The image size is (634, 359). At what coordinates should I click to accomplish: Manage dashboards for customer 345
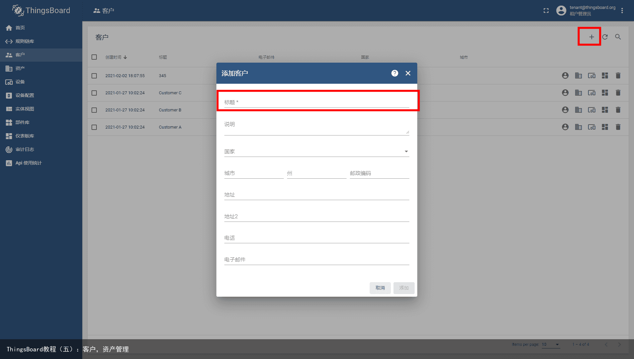coord(605,75)
